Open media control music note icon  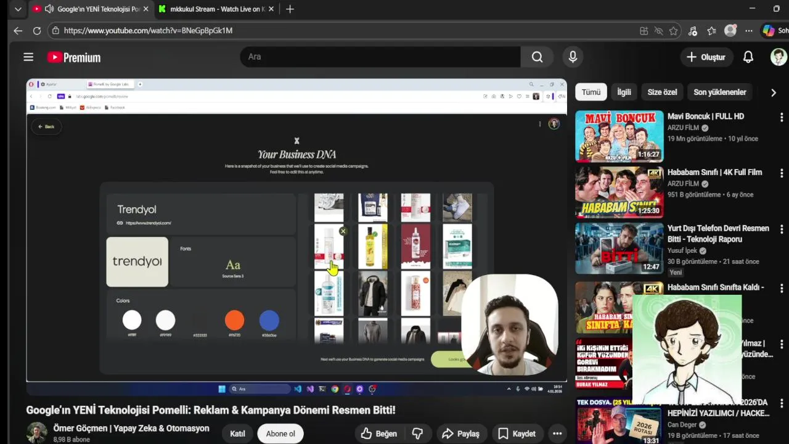(x=693, y=31)
